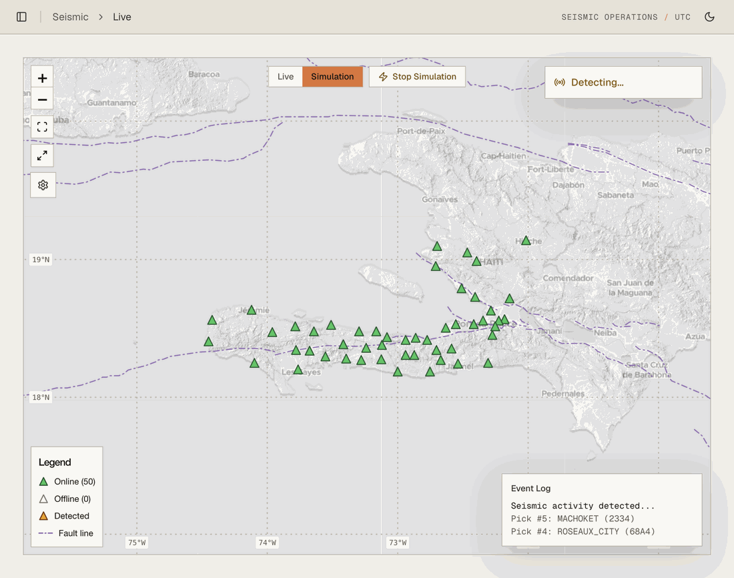Select station triangle at Jérémie

click(252, 310)
